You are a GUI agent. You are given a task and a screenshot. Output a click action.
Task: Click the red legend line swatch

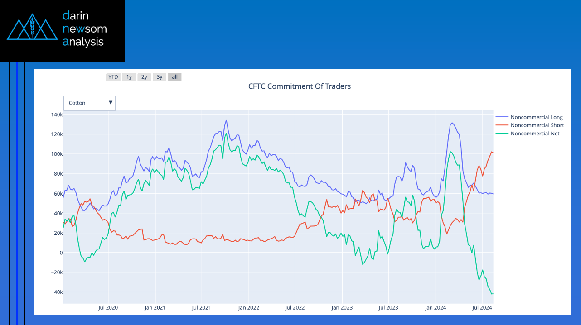[502, 125]
